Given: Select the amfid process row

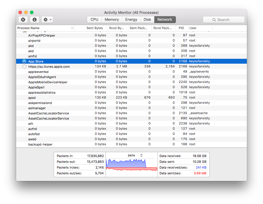Looking at the screenshot, I should 131,56.
